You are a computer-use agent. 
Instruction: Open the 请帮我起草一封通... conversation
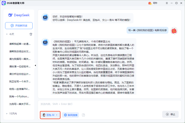19,44
